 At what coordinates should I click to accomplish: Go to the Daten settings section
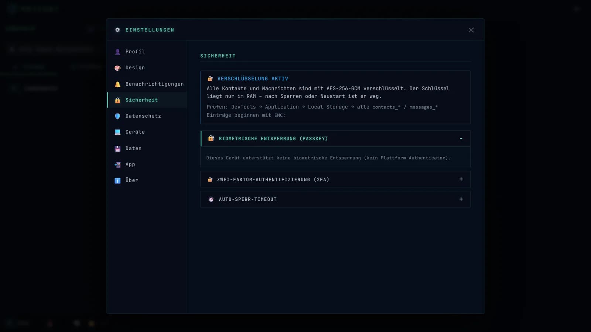[x=147, y=148]
